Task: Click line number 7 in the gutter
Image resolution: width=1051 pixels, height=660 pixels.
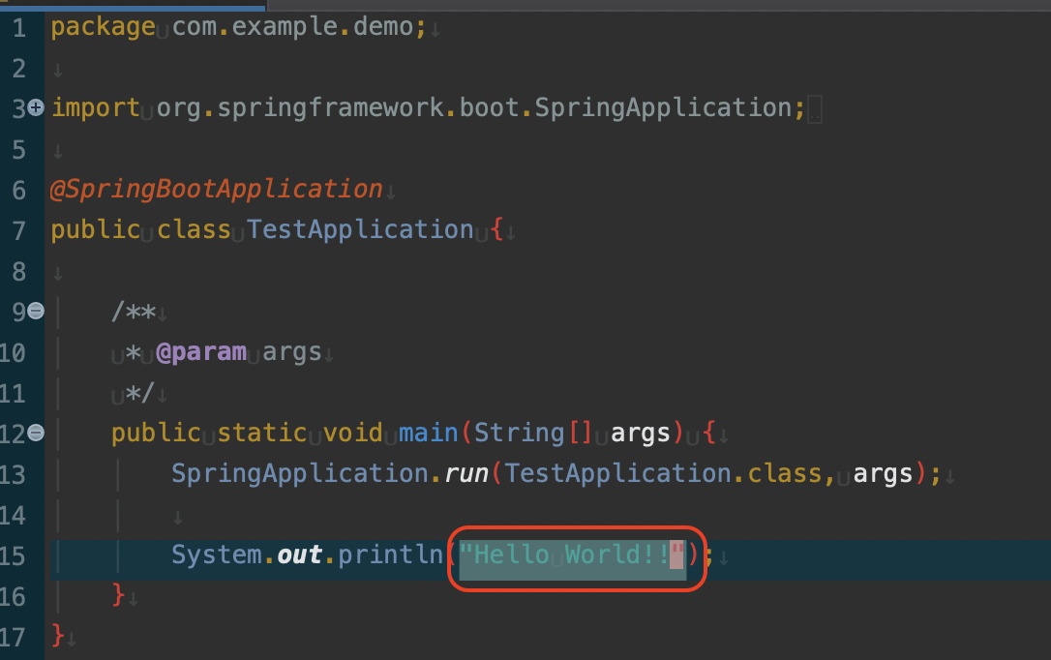Action: pyautogui.click(x=18, y=231)
